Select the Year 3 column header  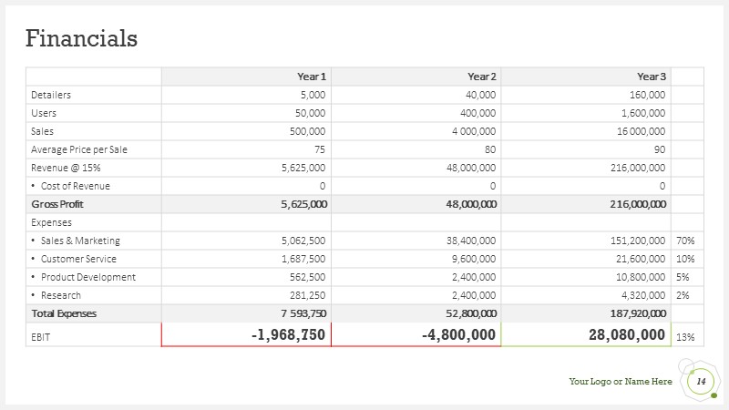(x=652, y=77)
